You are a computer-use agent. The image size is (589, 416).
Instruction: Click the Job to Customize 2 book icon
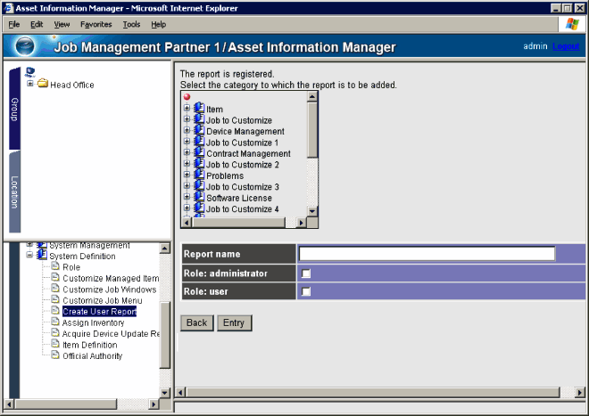199,164
